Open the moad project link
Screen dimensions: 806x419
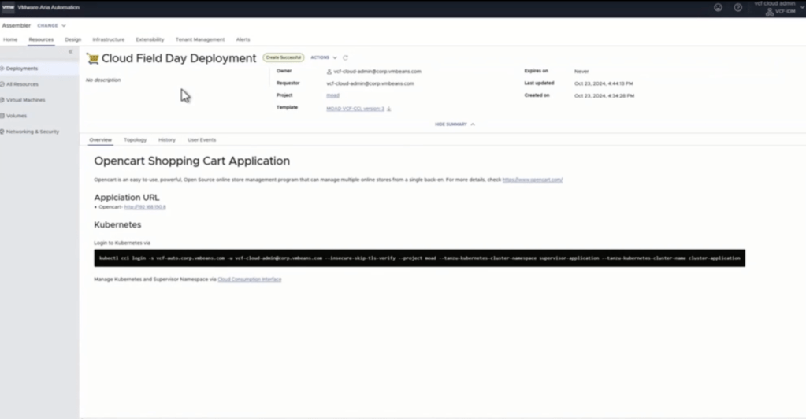pyautogui.click(x=332, y=95)
